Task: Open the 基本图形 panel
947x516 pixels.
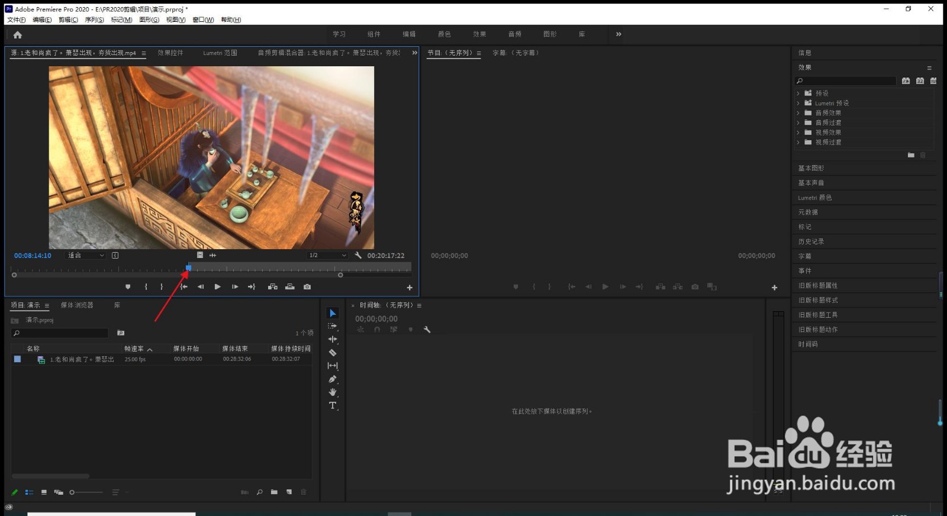Action: tap(811, 168)
